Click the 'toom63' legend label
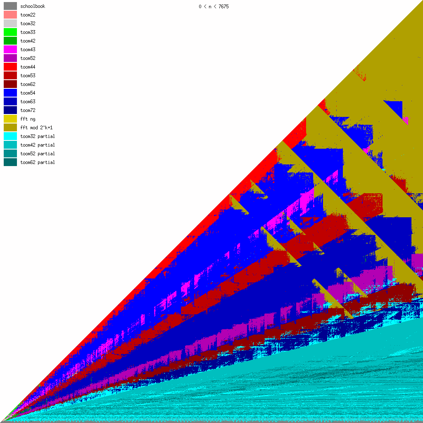Viewport: 423px width, 423px height. tap(28, 102)
